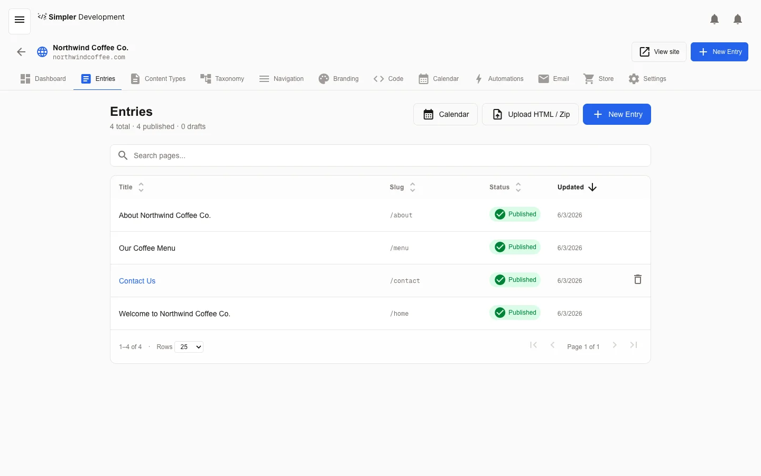Open the Calendar tab in the site navigation
This screenshot has width=761, height=476.
(439, 79)
